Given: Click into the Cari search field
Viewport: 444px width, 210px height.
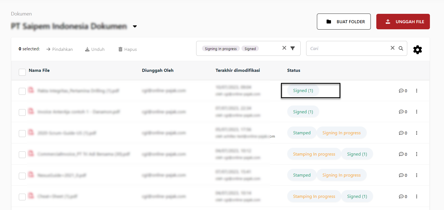Looking at the screenshot, I should (x=348, y=49).
